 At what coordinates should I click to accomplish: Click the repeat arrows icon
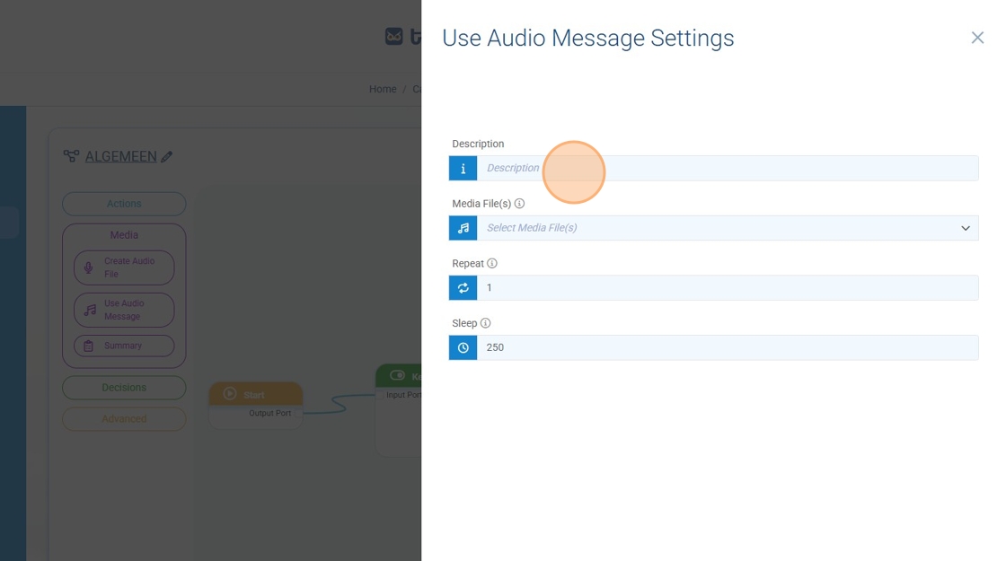tap(463, 288)
